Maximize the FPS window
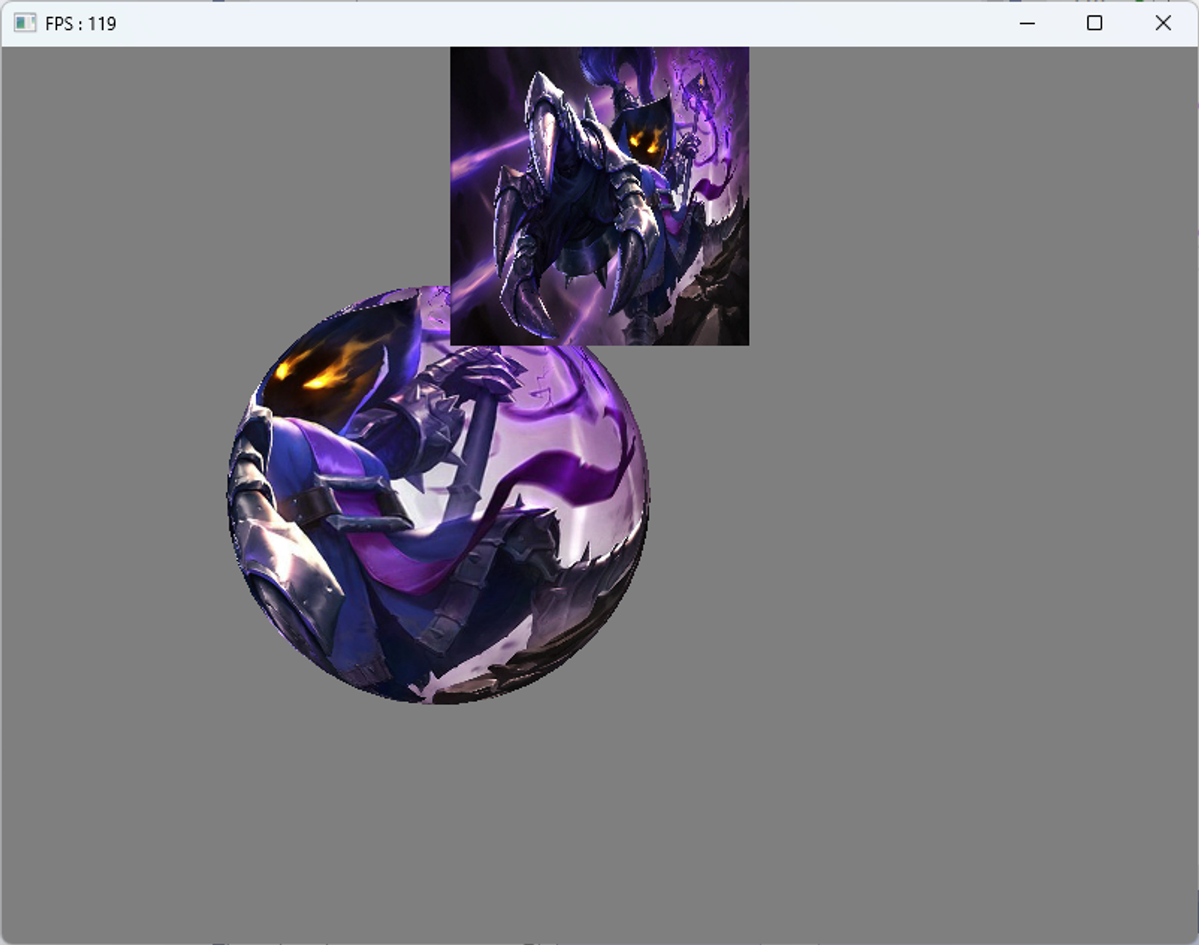The width and height of the screenshot is (1199, 945). [x=1094, y=23]
